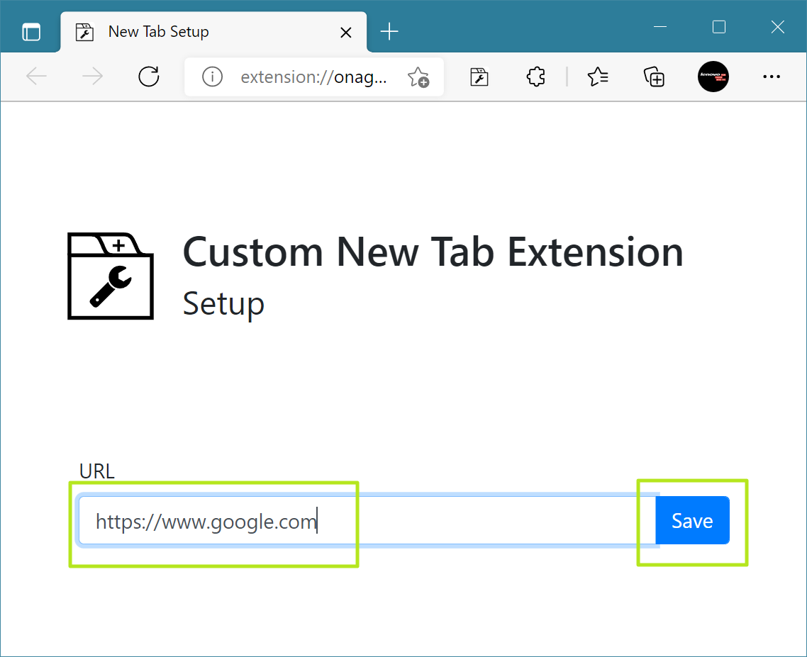This screenshot has width=807, height=657.
Task: Click the Custom New Tab Extension heading
Action: click(433, 252)
